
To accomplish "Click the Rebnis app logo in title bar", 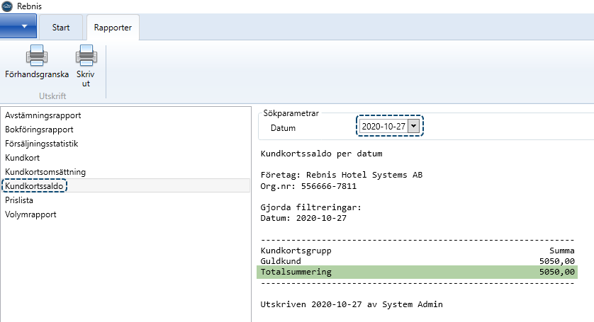I will click(x=7, y=6).
